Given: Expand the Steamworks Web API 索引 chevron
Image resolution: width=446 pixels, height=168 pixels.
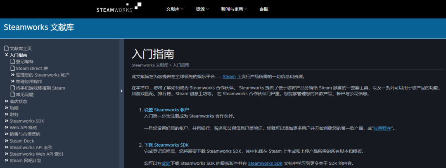Looking at the screenshot, I should (x=7, y=154).
